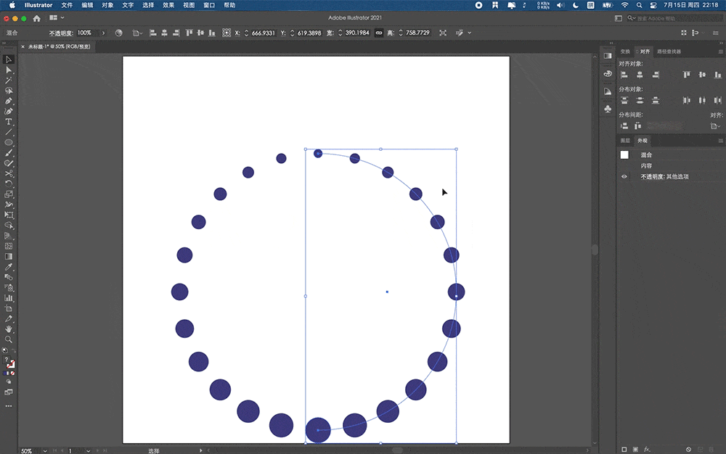Click horizontal distribute left in Align panel
Viewport: 726px width, 454px height.
tap(687, 100)
